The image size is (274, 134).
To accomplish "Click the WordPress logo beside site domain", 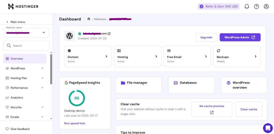I will tap(69, 36).
